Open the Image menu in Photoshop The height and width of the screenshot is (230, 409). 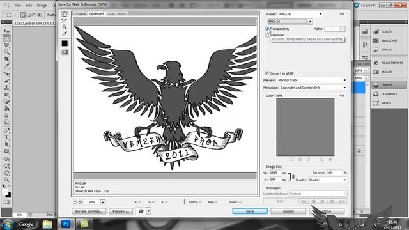click(42, 5)
